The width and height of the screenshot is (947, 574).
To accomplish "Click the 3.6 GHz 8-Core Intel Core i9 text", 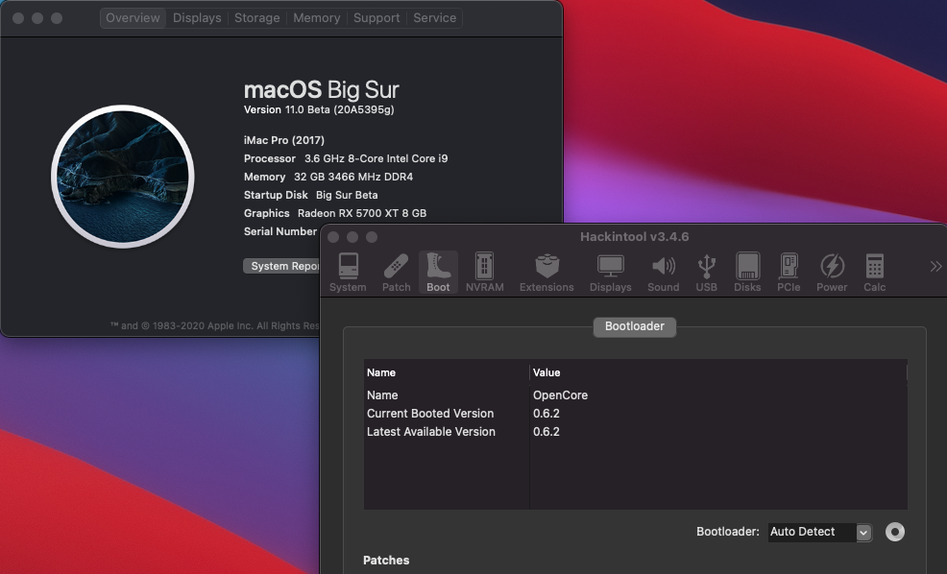I will coord(376,158).
